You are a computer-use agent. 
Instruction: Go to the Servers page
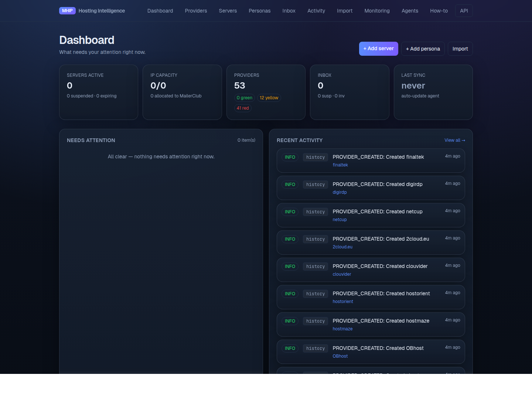click(x=228, y=11)
